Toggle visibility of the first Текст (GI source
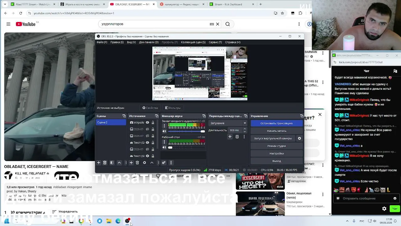The width and height of the screenshot is (401, 226). tap(148, 143)
